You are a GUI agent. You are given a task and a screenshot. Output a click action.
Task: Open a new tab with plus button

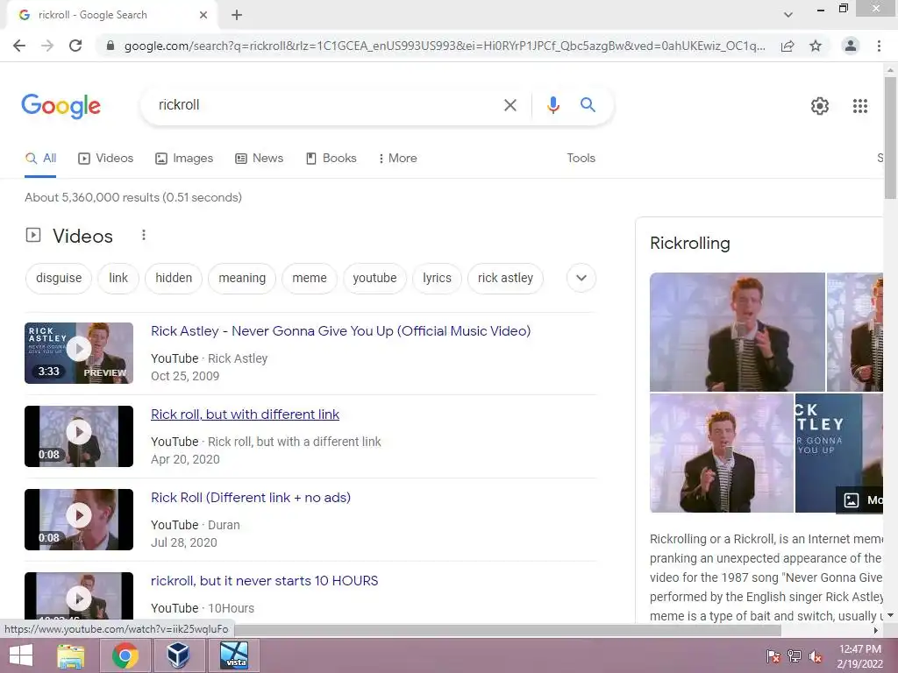coord(237,15)
